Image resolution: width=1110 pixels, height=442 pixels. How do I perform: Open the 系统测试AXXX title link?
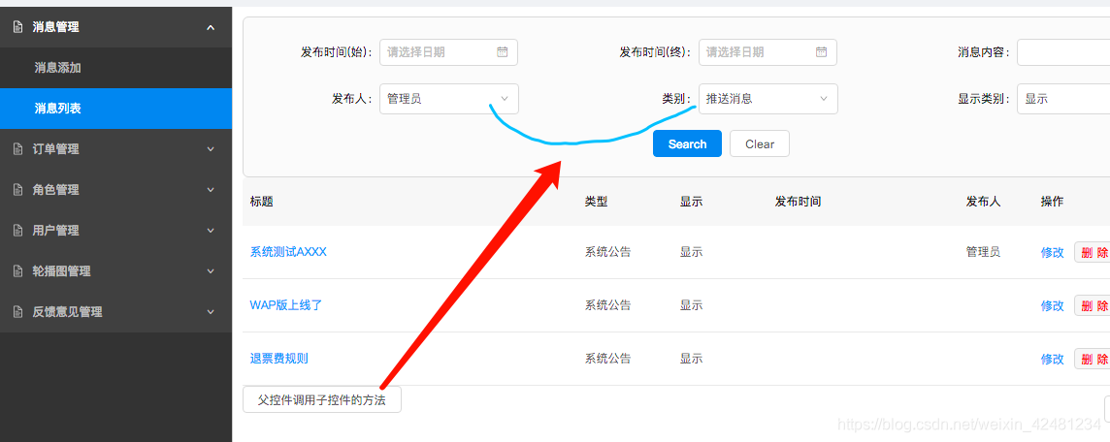click(288, 252)
